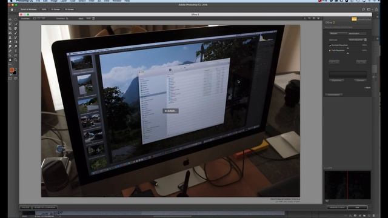Open the Help menu
388x218 pixels.
coord(127,1)
